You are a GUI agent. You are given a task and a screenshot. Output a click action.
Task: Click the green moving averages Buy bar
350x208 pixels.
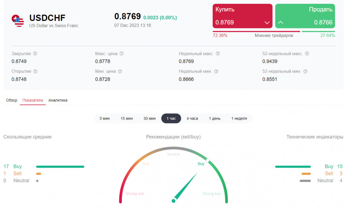[60, 166]
